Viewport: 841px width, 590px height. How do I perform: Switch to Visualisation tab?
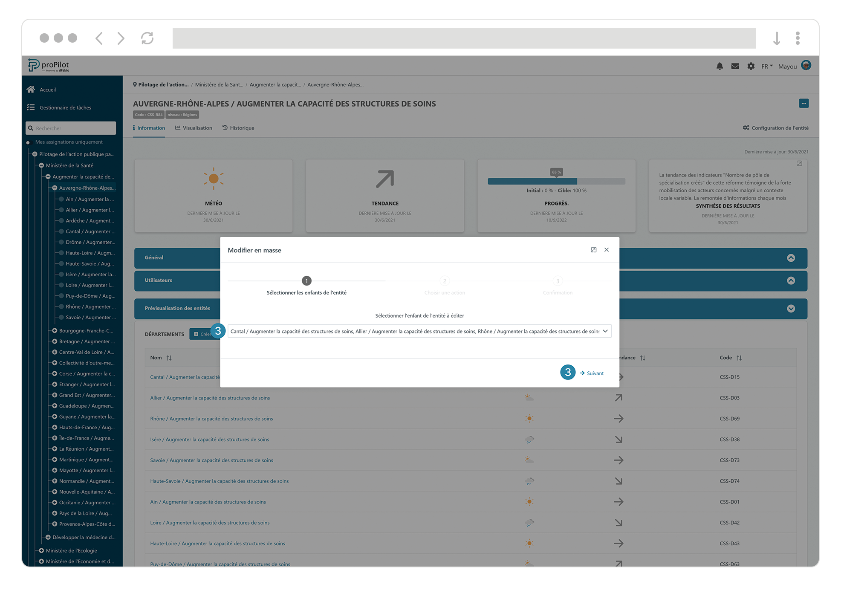pos(194,128)
